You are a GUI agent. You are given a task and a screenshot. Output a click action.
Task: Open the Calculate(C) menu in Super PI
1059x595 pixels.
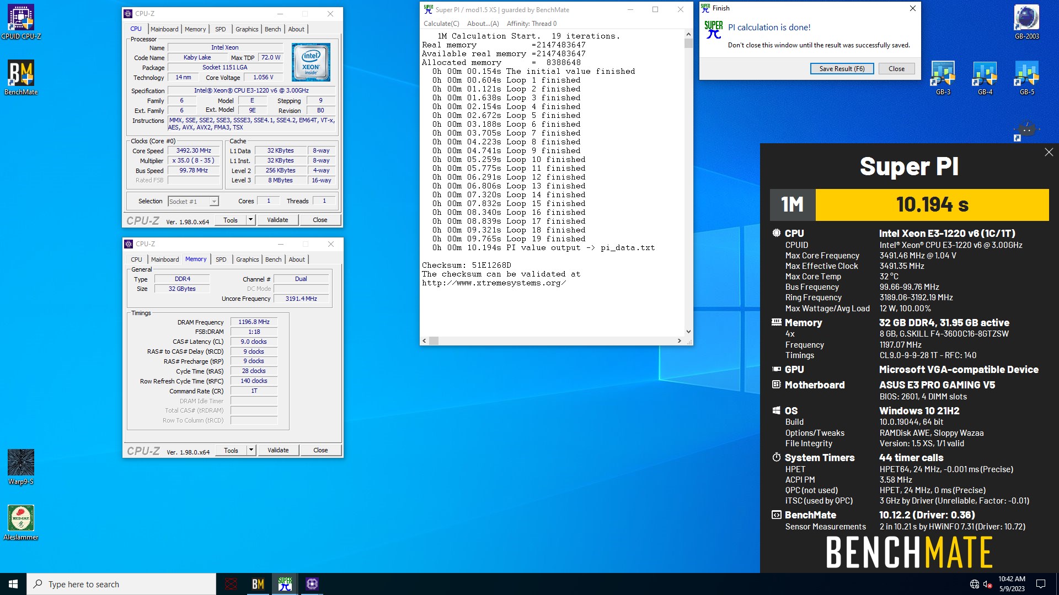(441, 24)
